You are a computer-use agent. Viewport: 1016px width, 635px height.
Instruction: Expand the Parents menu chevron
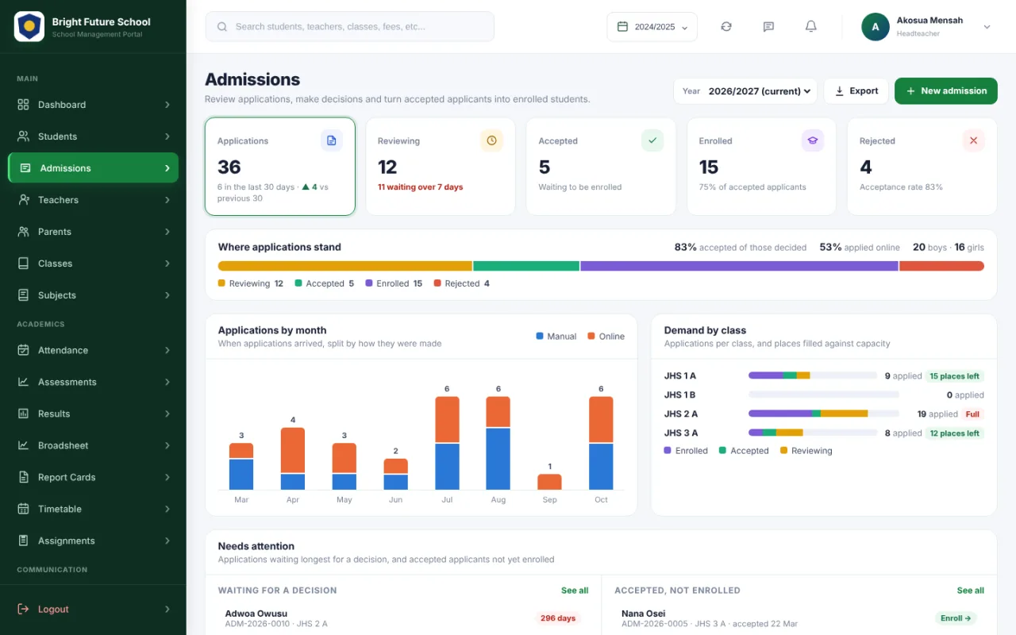click(x=167, y=232)
